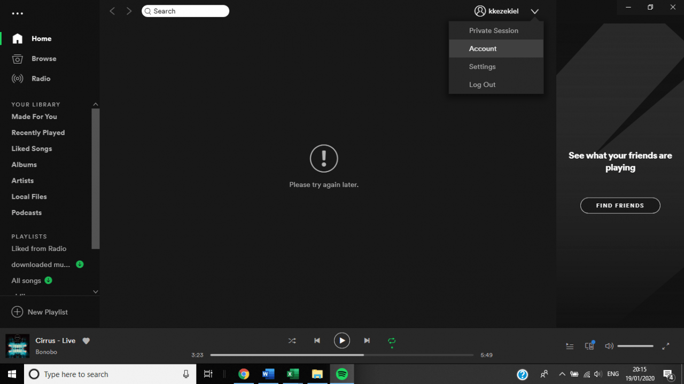Toggle shuffle playback
This screenshot has height=384, width=684.
coord(292,341)
